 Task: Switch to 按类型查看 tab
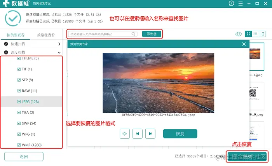tap(16, 35)
